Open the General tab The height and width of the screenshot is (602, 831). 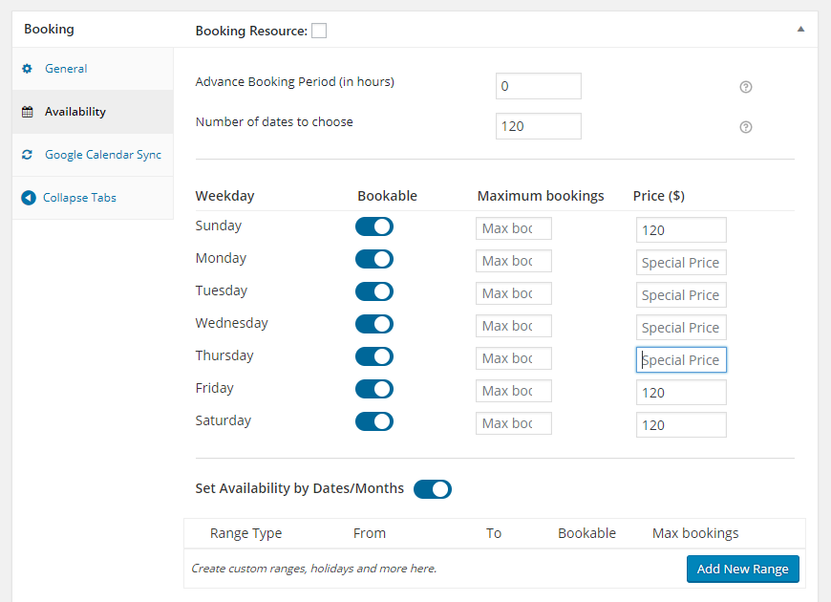pos(93,69)
